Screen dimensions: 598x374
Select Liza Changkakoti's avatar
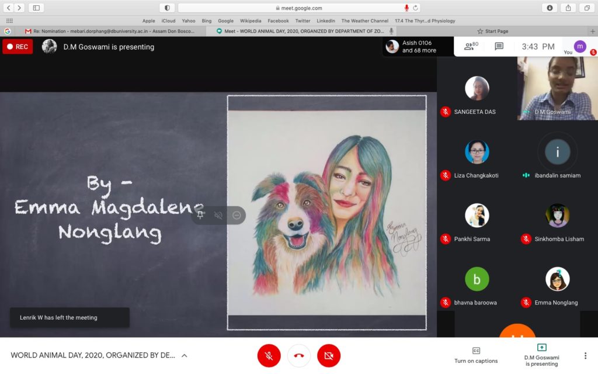477,152
